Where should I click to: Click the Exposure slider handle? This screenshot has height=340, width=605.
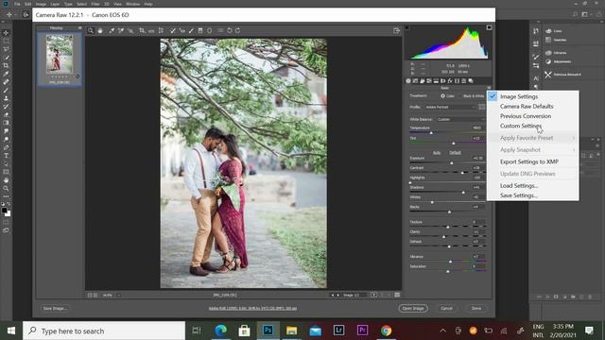(x=452, y=163)
